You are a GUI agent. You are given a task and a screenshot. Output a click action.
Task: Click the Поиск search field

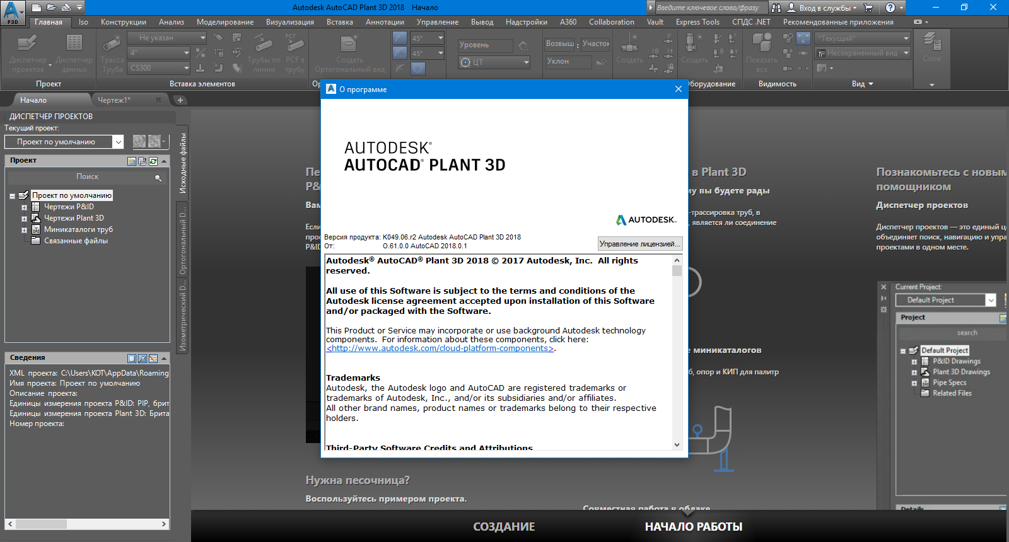click(x=87, y=177)
